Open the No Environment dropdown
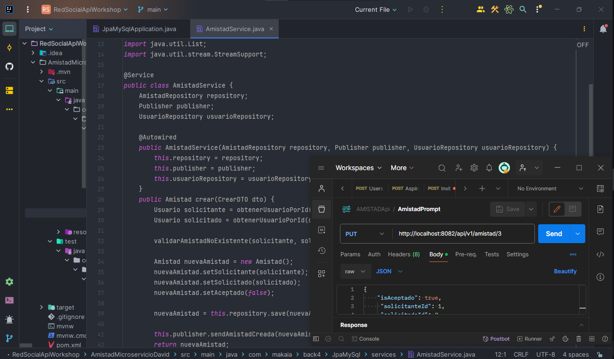 [x=550, y=188]
